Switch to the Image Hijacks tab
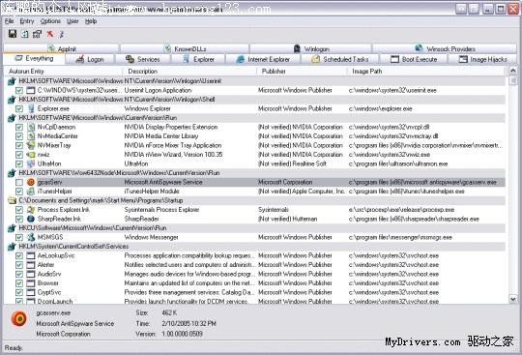522x355 pixels. pos(483,59)
